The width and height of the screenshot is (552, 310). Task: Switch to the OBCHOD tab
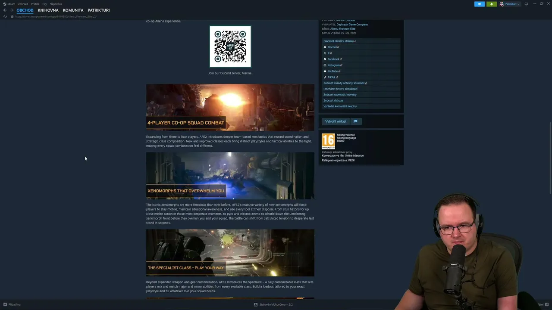point(25,10)
